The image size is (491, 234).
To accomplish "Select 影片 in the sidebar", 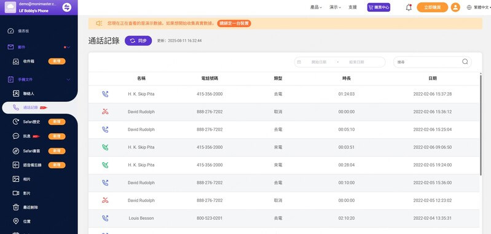I will point(26,193).
